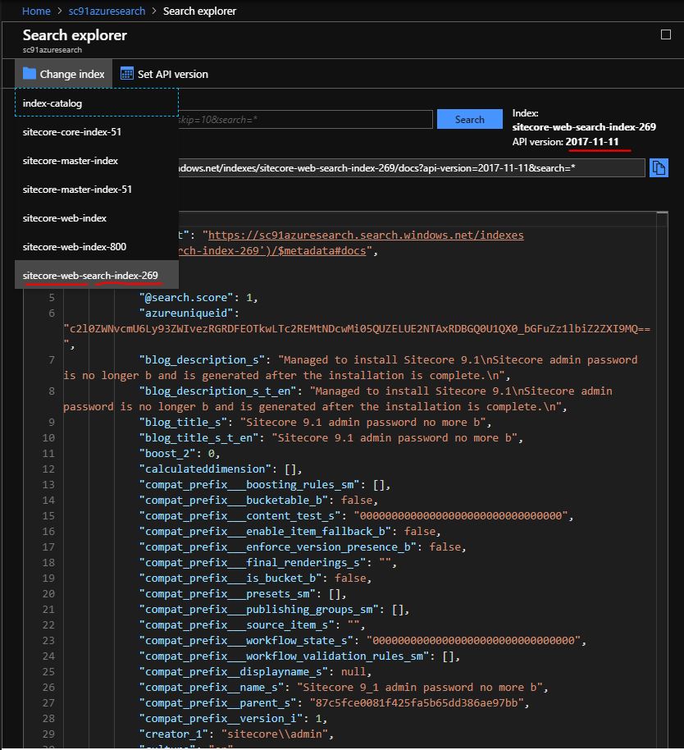Click the azureuniqueid base64 value string
Screen dimensions: 684x750
(357, 328)
